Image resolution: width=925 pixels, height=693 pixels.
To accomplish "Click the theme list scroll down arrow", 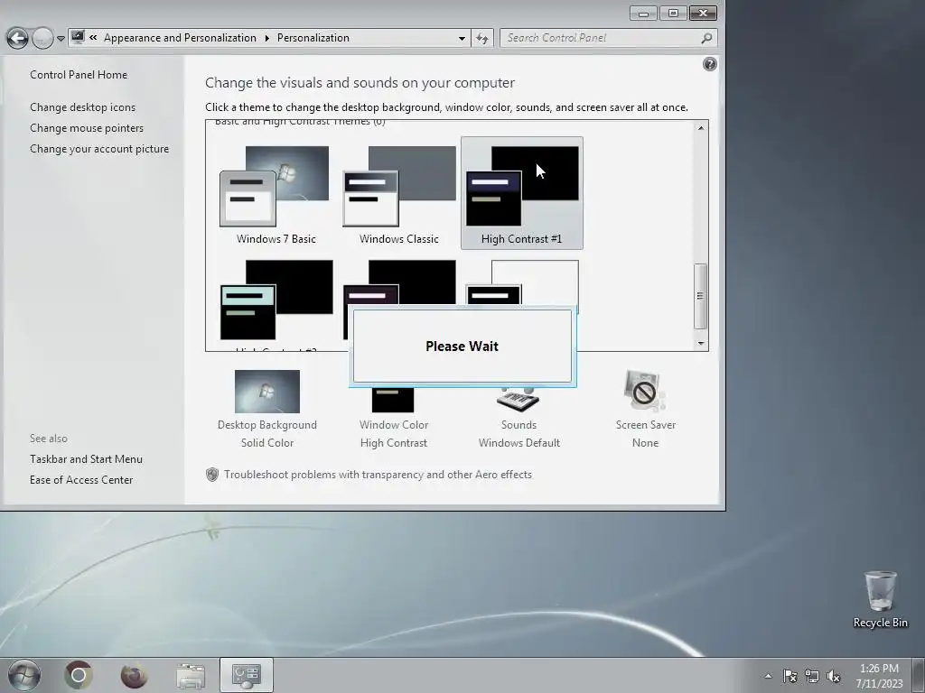I will (x=701, y=343).
